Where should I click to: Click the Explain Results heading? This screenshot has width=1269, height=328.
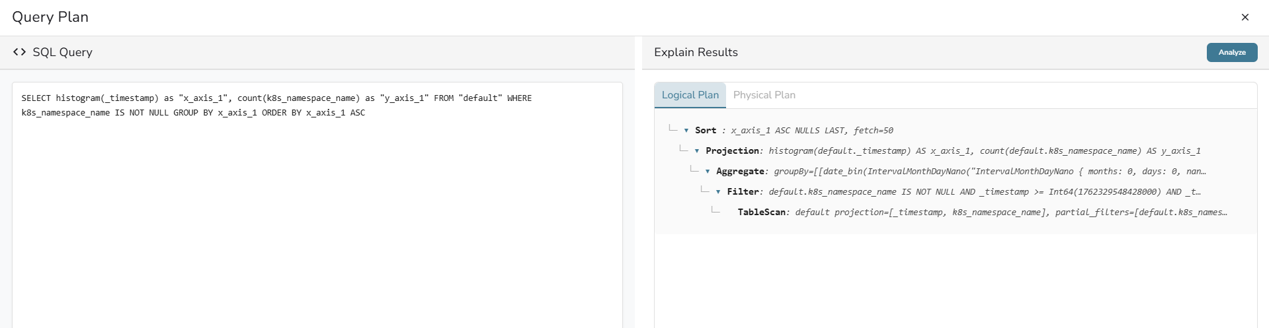coord(696,52)
